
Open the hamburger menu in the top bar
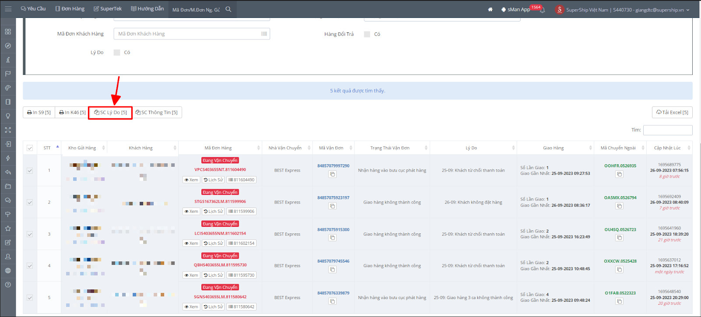pyautogui.click(x=8, y=9)
